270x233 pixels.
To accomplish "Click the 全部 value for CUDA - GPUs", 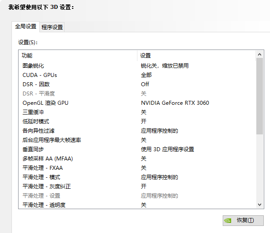I will [146, 75].
